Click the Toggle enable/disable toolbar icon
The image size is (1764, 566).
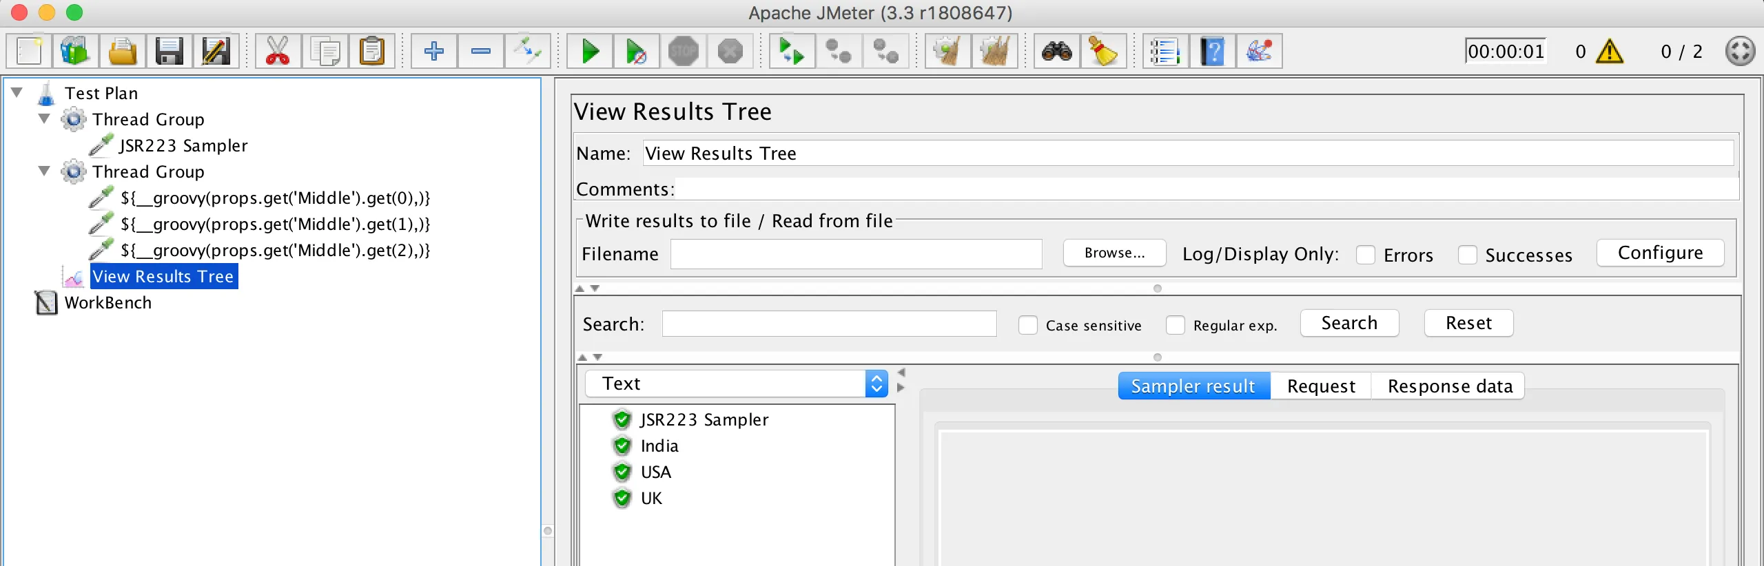(527, 51)
